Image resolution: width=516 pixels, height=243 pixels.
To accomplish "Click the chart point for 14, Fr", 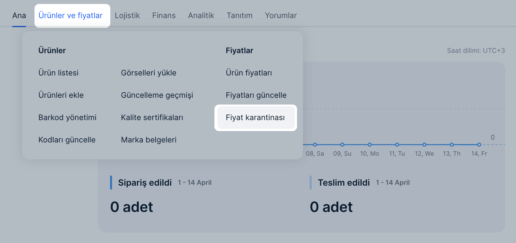I will coord(479,145).
